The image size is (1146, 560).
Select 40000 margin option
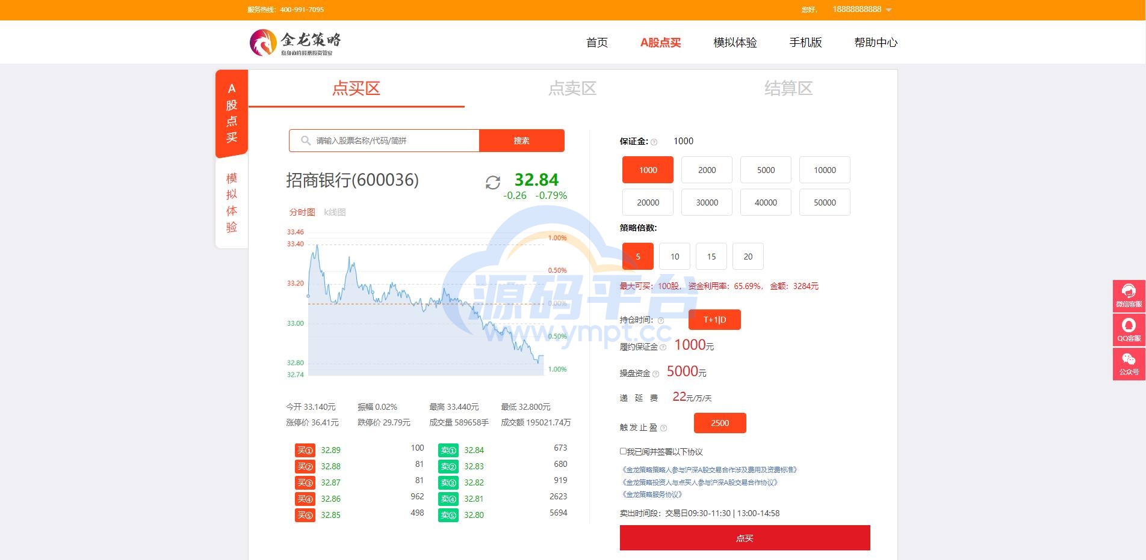click(x=766, y=202)
